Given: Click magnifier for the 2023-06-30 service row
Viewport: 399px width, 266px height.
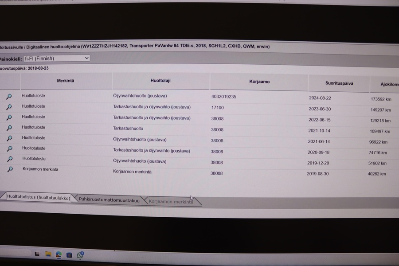Looking at the screenshot, I should click(9, 107).
